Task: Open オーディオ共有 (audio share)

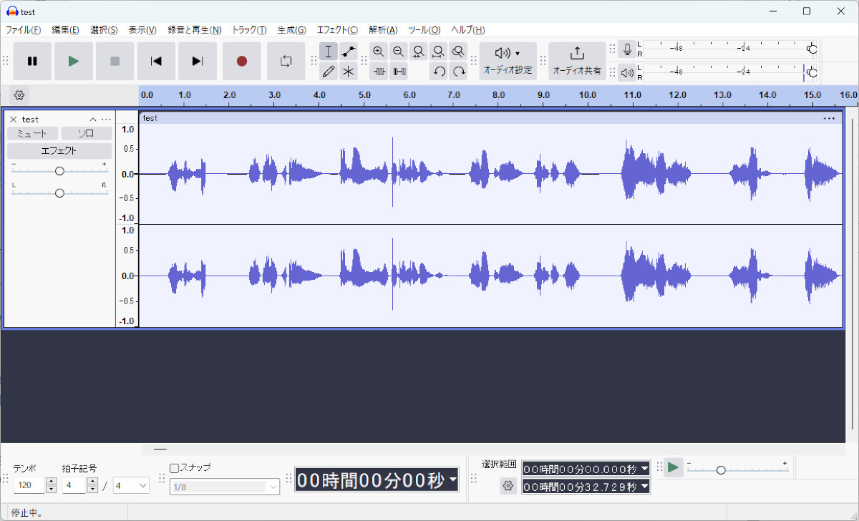Action: pyautogui.click(x=576, y=61)
